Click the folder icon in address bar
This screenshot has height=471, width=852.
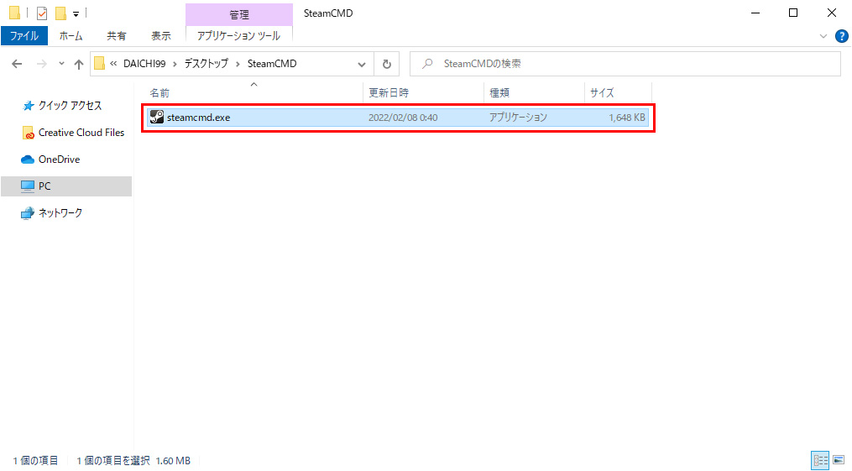click(99, 64)
